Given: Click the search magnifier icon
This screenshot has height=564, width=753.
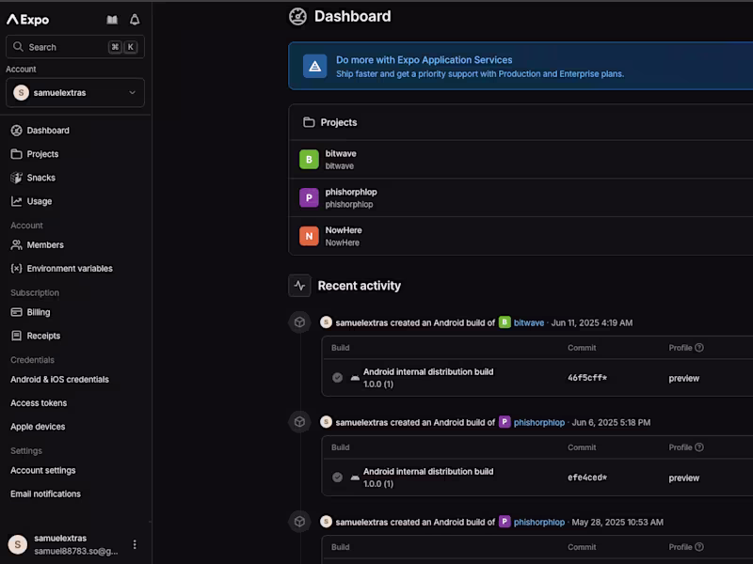Looking at the screenshot, I should [x=18, y=47].
